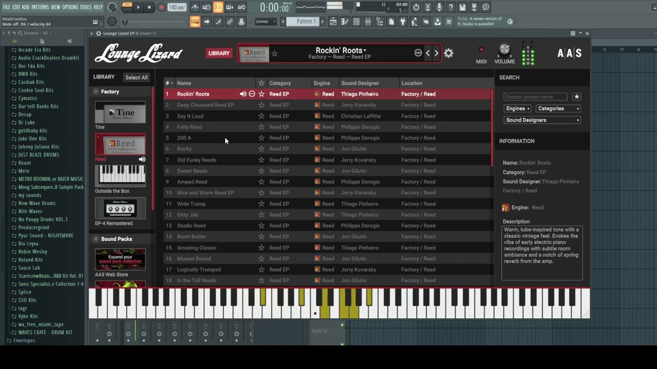Screen dimensions: 657x369
Task: Click the undo history icon
Action: pos(416,7)
